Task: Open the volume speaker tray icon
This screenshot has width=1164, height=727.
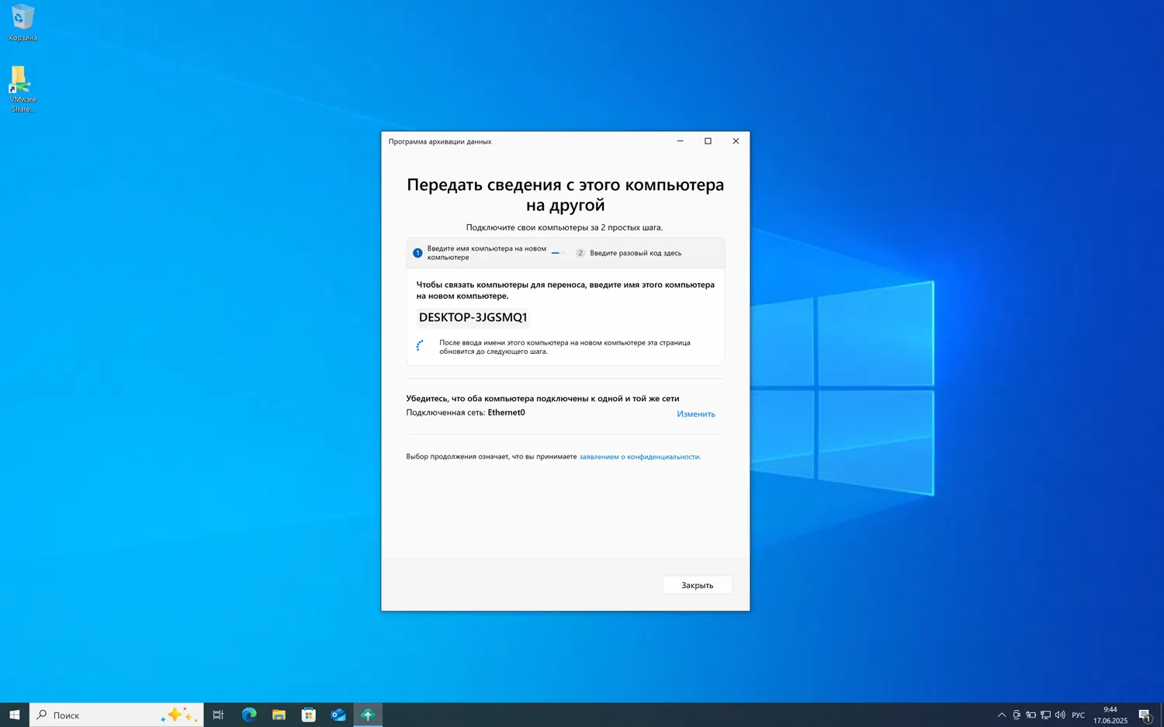Action: 1060,715
